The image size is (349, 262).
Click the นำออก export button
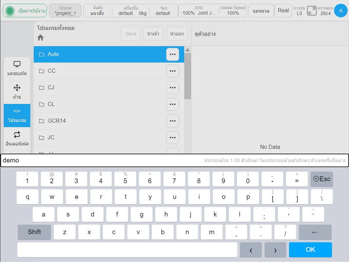[x=177, y=34]
